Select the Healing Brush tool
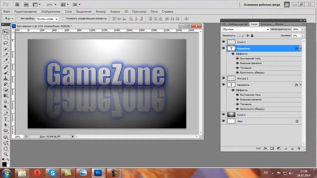The height and width of the screenshot is (178, 317). pyautogui.click(x=5, y=67)
